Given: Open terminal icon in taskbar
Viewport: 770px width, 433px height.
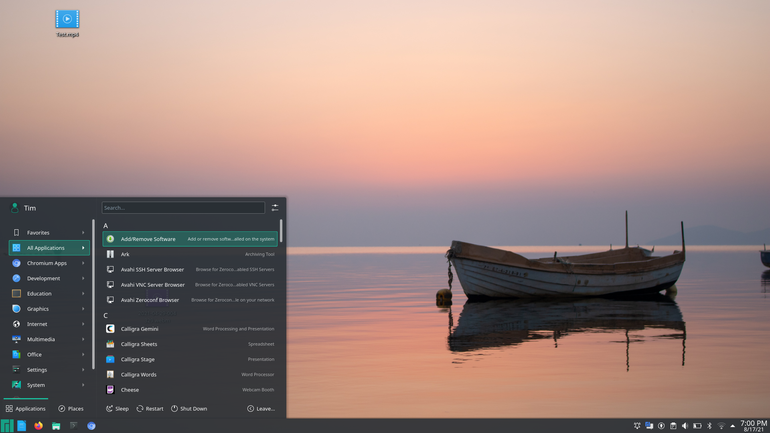Looking at the screenshot, I should (74, 426).
